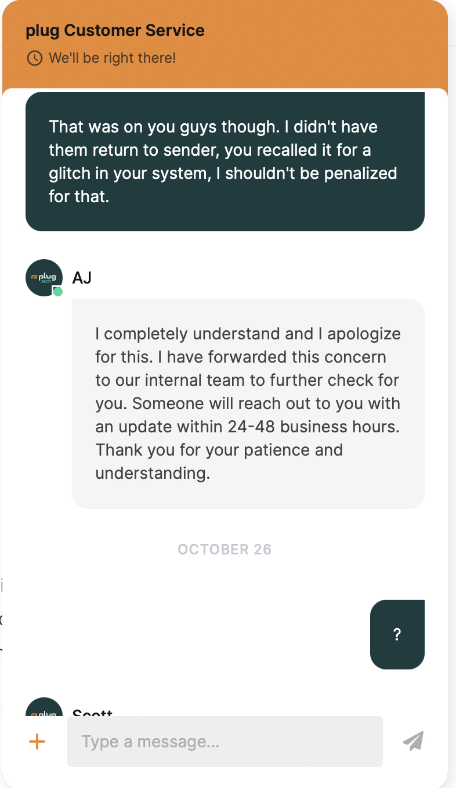Viewport: 456px width, 788px height.
Task: Click the "plug Customer Service" header title
Action: (x=115, y=31)
